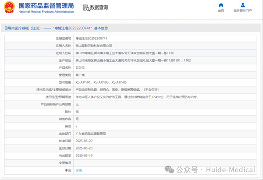This screenshot has width=263, height=180.
Task: Click the bullet icon beside 注 label
Action: (x=66, y=170)
